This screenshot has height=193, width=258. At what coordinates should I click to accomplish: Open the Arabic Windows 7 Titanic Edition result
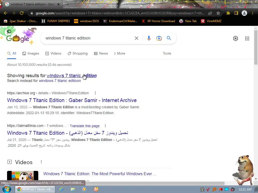pyautogui.click(x=68, y=133)
